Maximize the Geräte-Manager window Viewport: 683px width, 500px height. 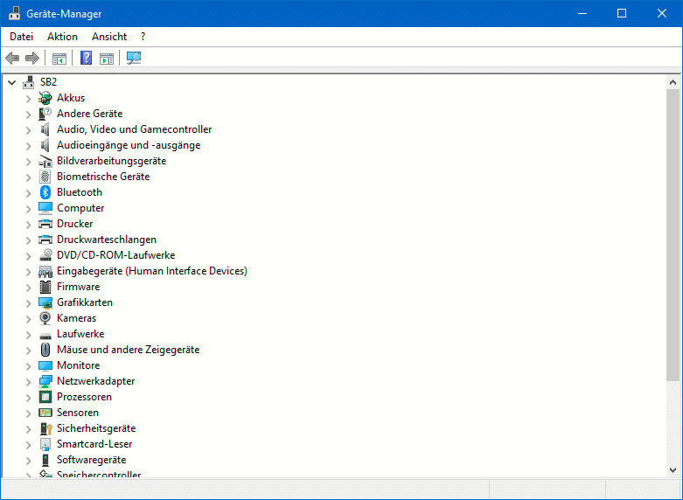coord(622,13)
